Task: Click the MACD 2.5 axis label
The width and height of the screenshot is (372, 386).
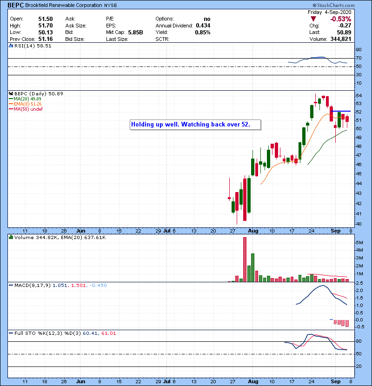Action: tap(359, 283)
